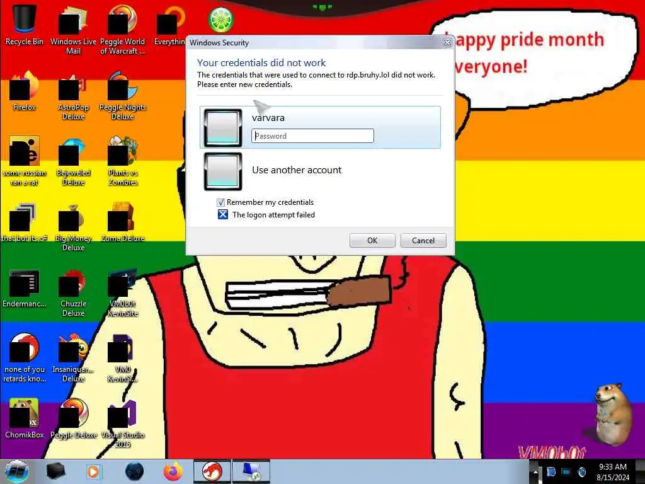Open 'none of you retards kno...' desktop icon
Screen dimensions: 645x484
24,357
